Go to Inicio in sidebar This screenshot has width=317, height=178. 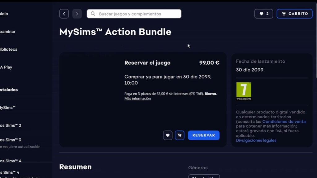click(x=4, y=14)
